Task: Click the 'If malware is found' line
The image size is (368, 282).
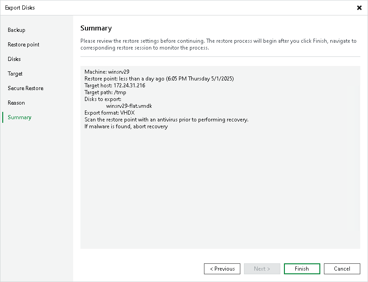Action: tap(126, 126)
